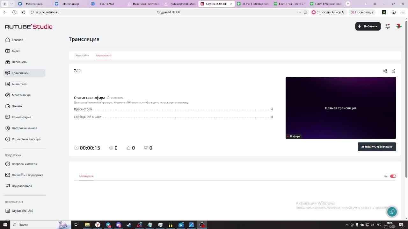Select the Сообщения tab
Screen dimensions: 408x229
[x=86, y=176]
